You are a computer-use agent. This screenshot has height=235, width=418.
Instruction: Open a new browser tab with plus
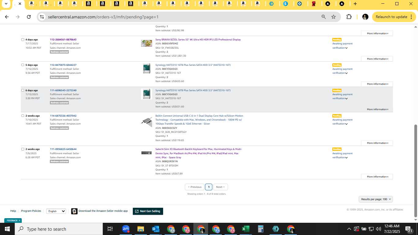pyautogui.click(x=355, y=4)
